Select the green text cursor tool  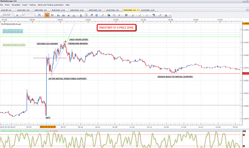pyautogui.click(x=80, y=15)
